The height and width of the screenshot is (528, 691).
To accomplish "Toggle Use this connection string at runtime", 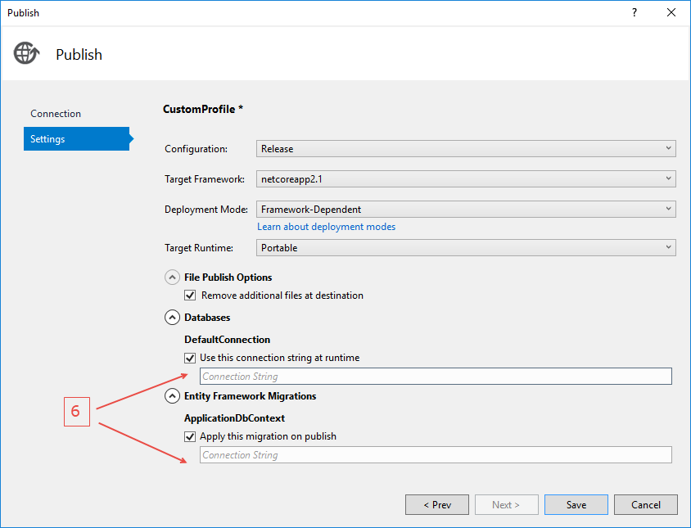I will point(191,358).
